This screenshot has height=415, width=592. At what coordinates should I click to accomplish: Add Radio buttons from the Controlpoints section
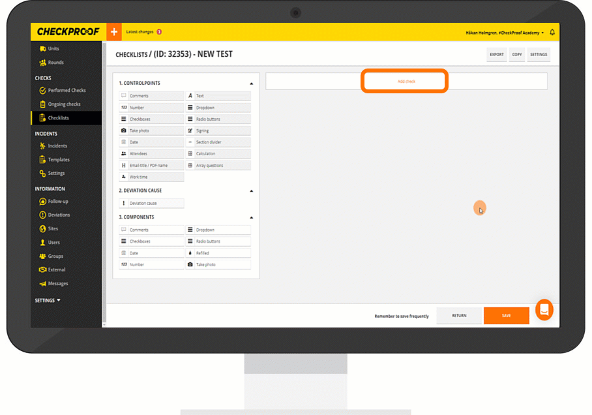(x=218, y=119)
